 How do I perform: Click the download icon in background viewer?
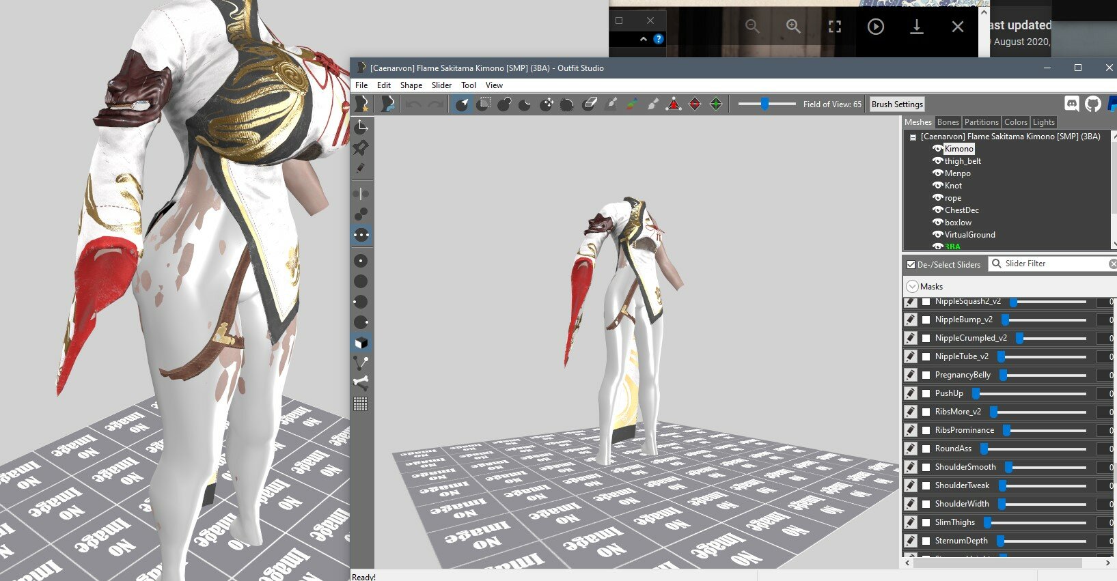(917, 27)
